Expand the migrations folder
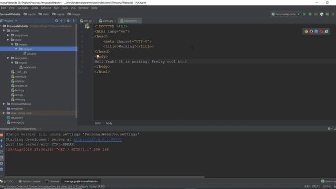The height and width of the screenshot is (189, 336). 8,35
